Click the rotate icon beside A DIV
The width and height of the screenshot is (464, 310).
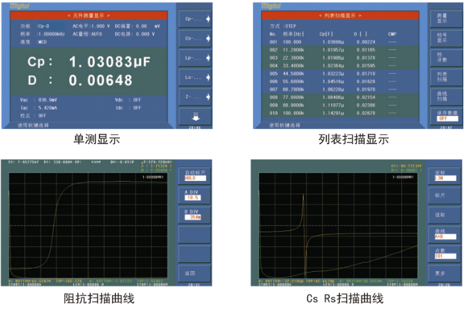pos(206,197)
